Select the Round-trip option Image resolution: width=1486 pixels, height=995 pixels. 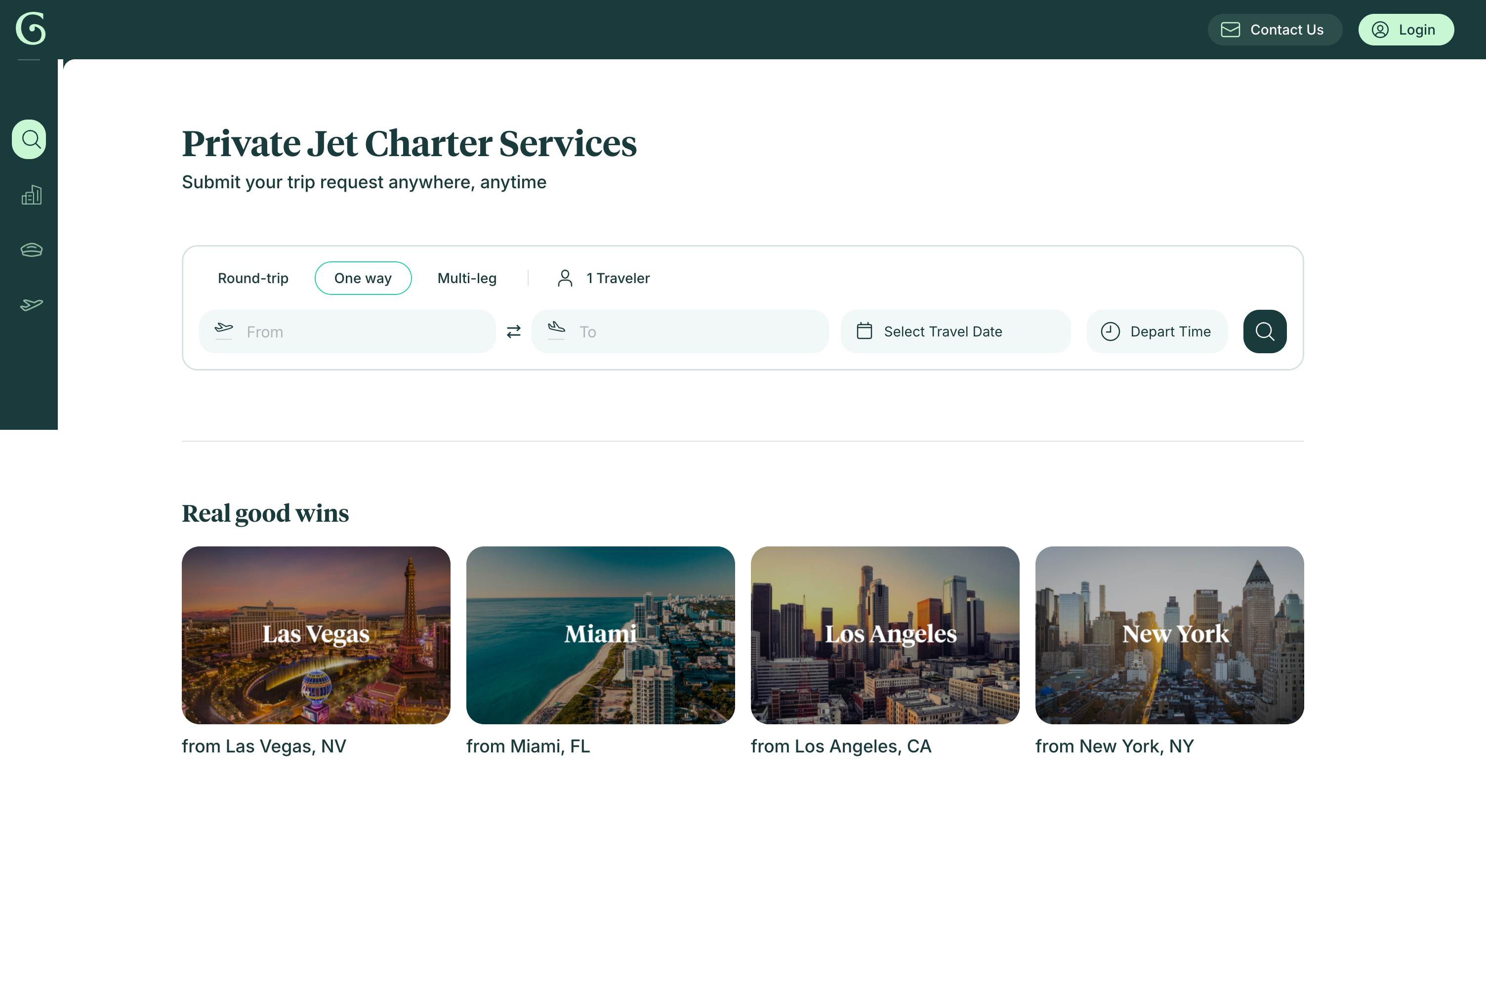[252, 278]
